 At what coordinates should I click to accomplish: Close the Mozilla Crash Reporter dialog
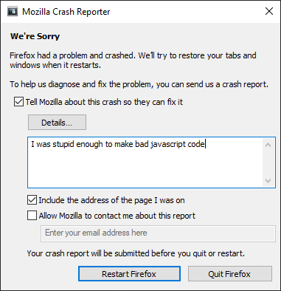[269, 11]
